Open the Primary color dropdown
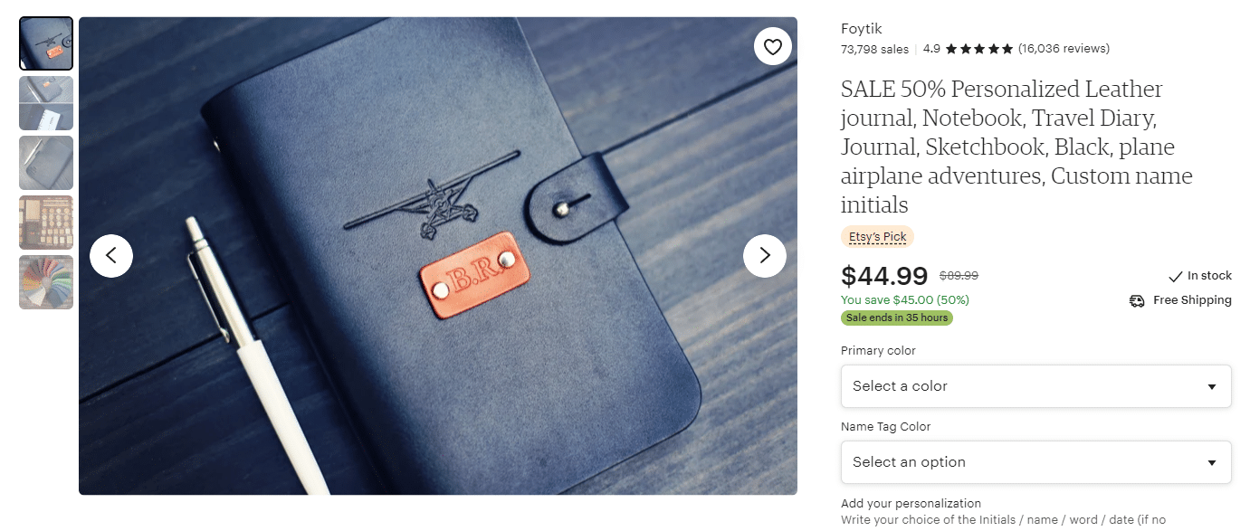 click(x=1035, y=386)
